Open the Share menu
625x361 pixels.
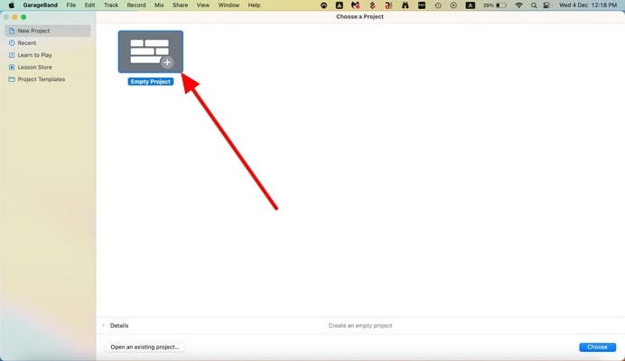pyautogui.click(x=181, y=5)
